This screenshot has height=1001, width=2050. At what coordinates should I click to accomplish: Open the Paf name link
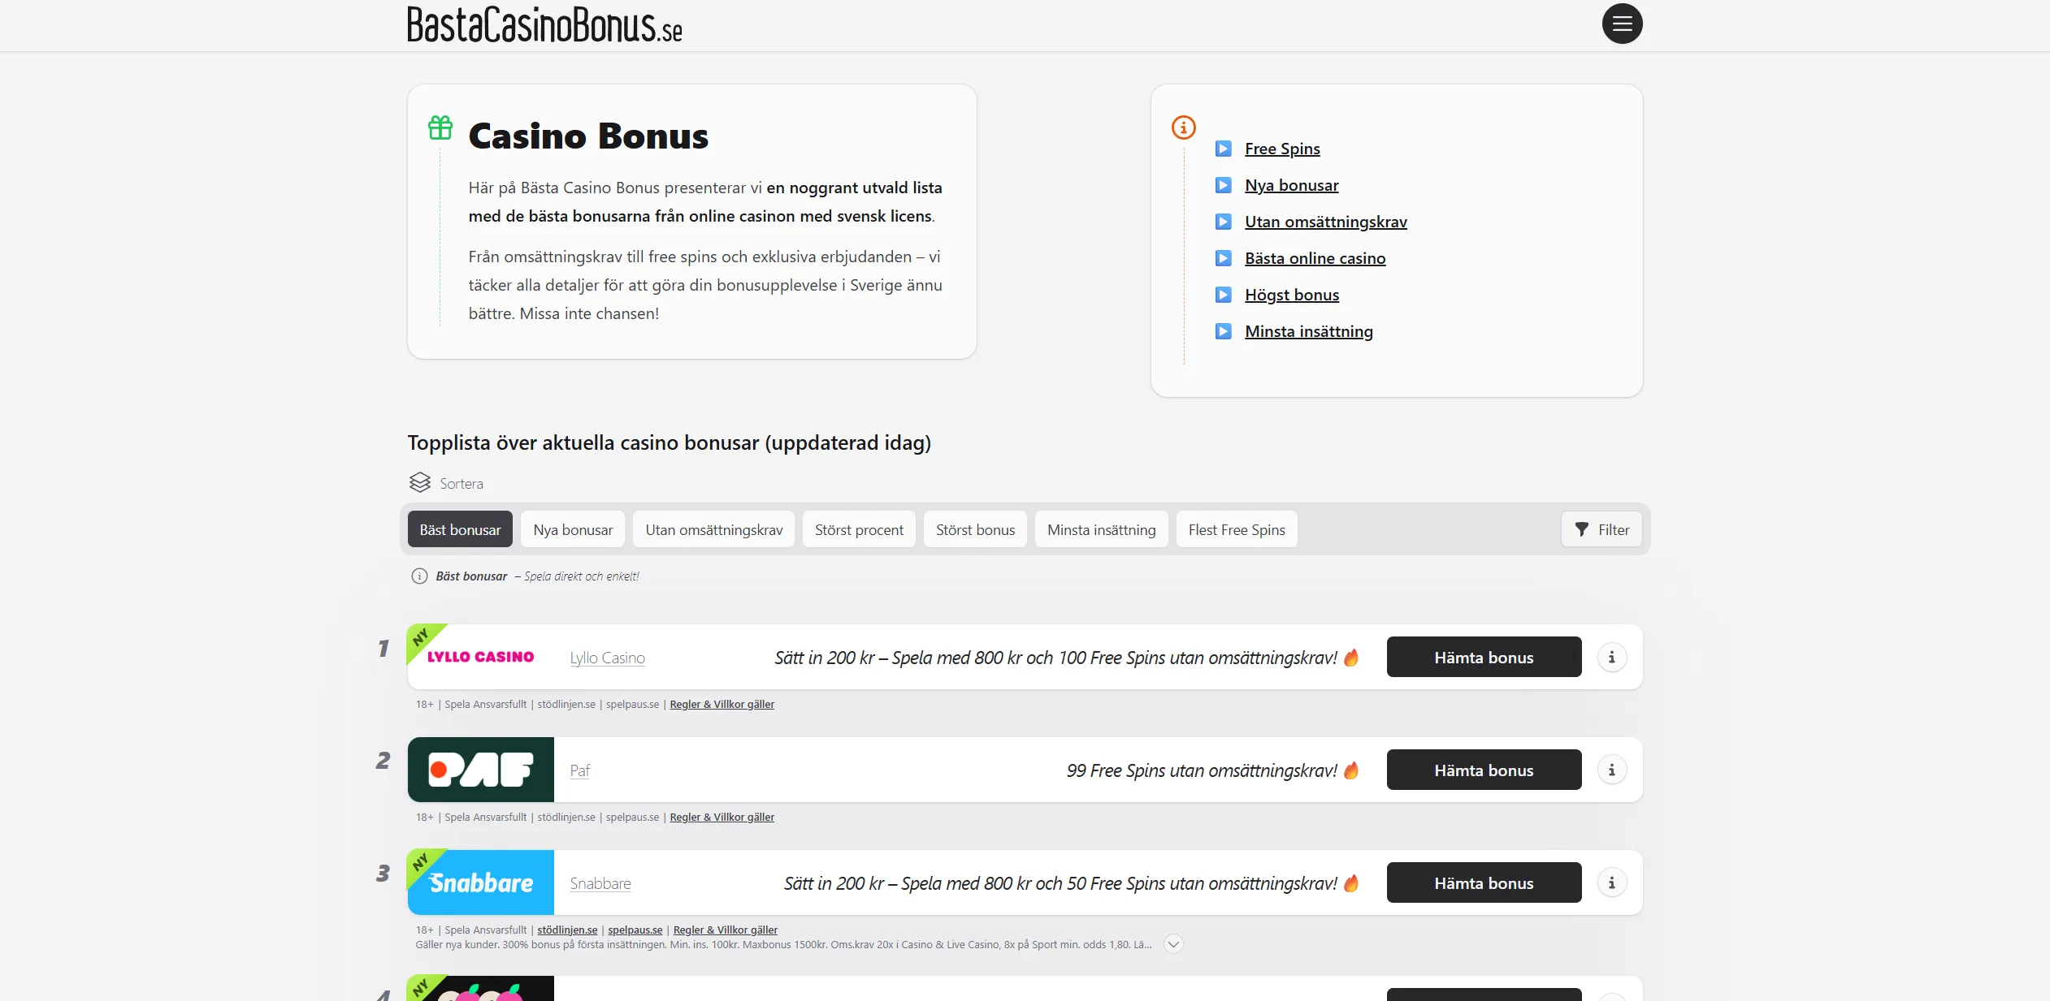pyautogui.click(x=579, y=770)
